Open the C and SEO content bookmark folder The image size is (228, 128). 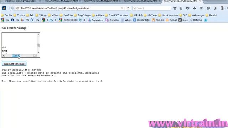tap(117, 15)
